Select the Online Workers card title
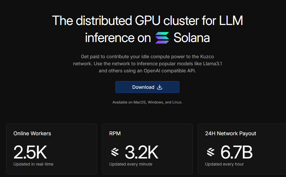The width and height of the screenshot is (286, 177). pos(32,133)
